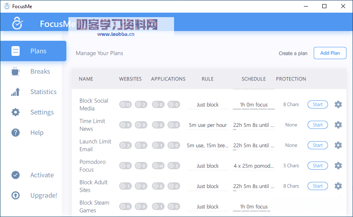This screenshot has width=353, height=217.
Task: Toggle the 3 applications pill for Pomodoro Focus
Action: [x=174, y=166]
